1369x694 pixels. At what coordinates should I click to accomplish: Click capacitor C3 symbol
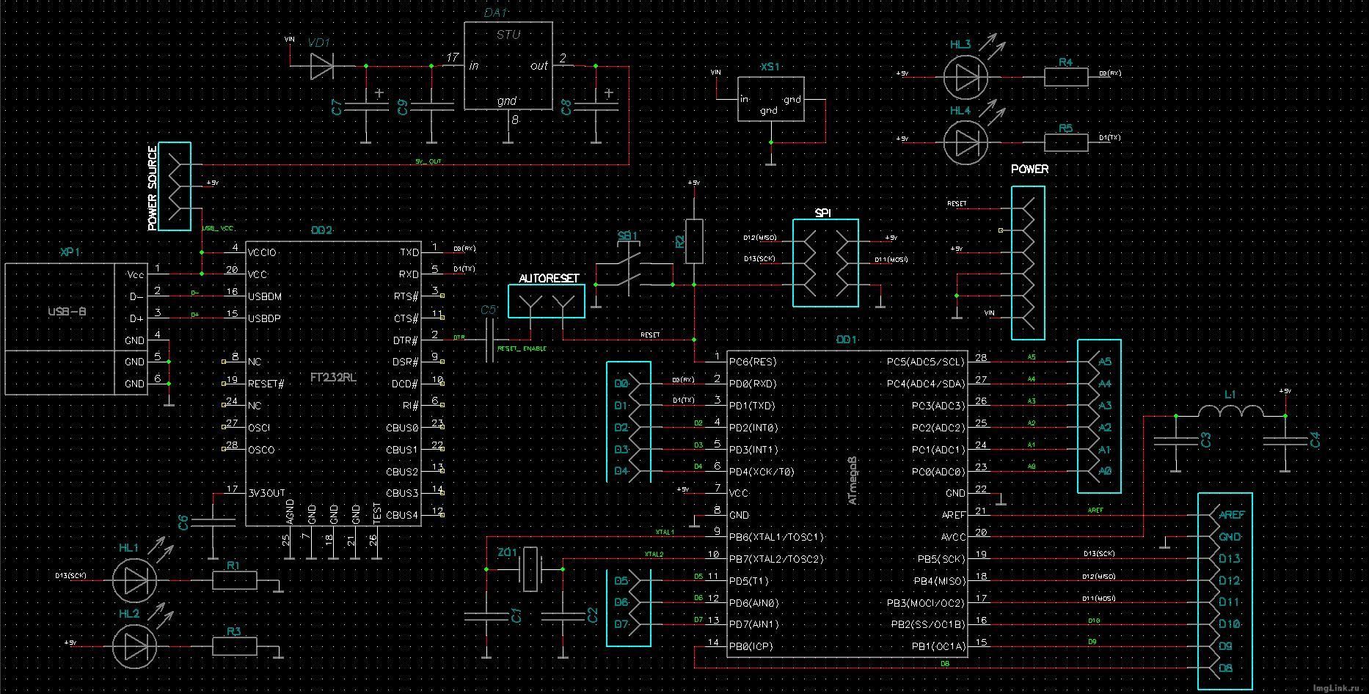tap(1176, 442)
